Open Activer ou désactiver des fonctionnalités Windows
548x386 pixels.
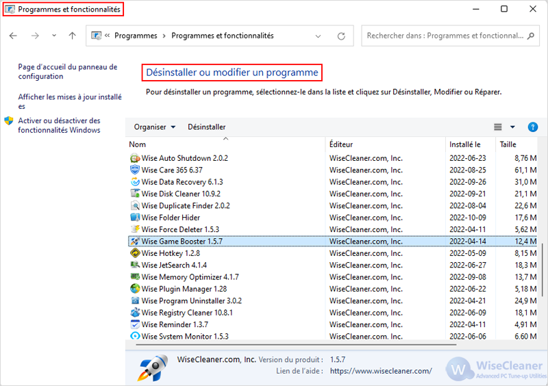point(59,125)
